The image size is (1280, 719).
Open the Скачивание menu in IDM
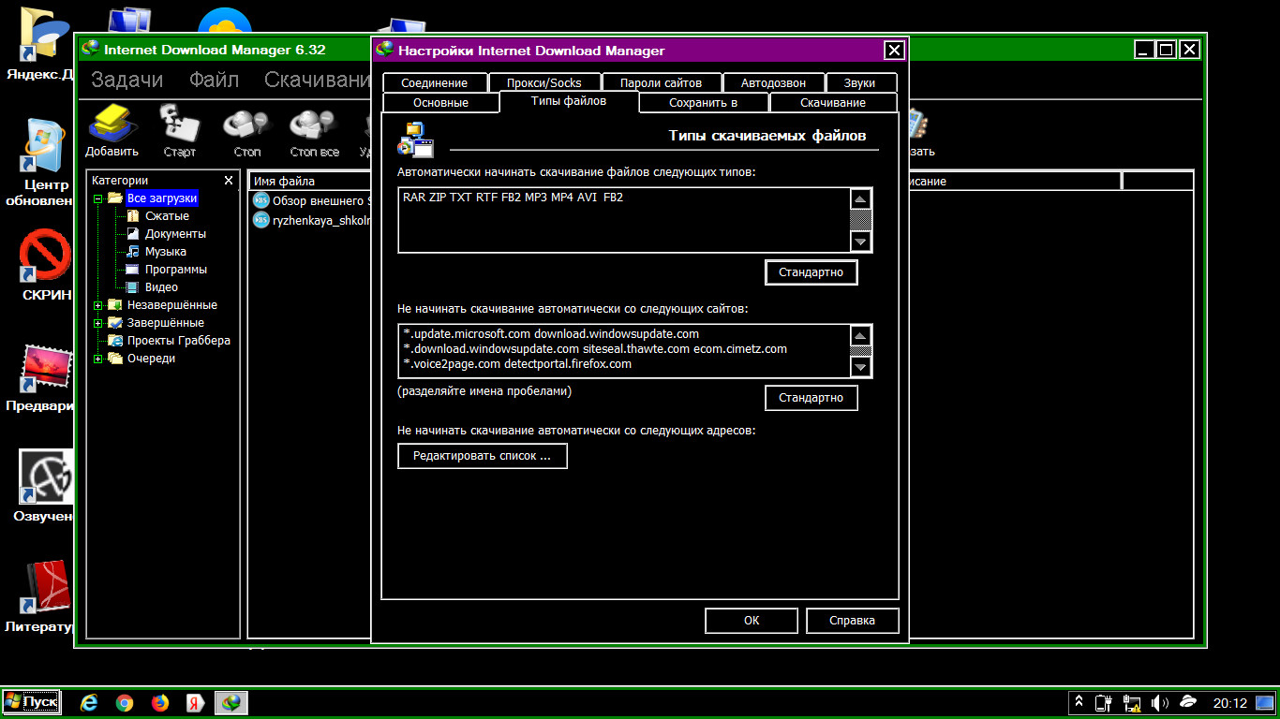coord(318,80)
